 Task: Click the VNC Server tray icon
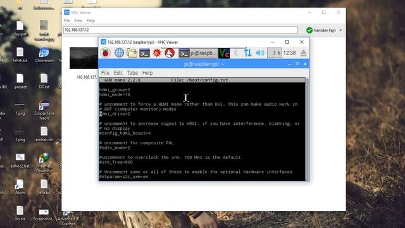click(x=223, y=53)
